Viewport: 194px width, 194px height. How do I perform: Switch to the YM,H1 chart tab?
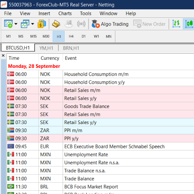(46, 48)
